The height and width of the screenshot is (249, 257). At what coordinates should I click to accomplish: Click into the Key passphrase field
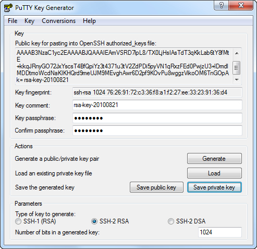point(157,118)
